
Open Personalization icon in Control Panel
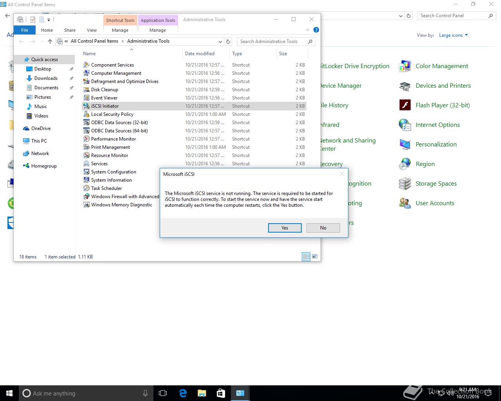405,145
